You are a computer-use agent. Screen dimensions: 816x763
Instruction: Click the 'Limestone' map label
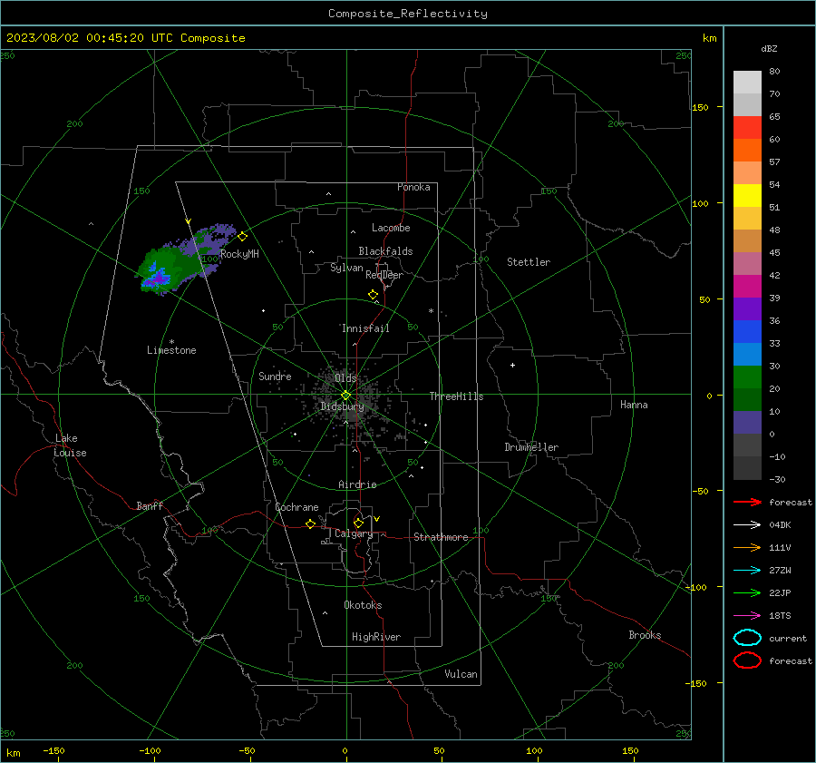(171, 350)
